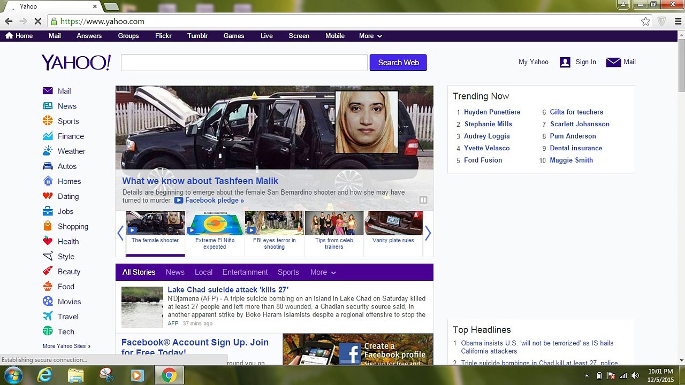Select the All Stories tab

click(139, 272)
